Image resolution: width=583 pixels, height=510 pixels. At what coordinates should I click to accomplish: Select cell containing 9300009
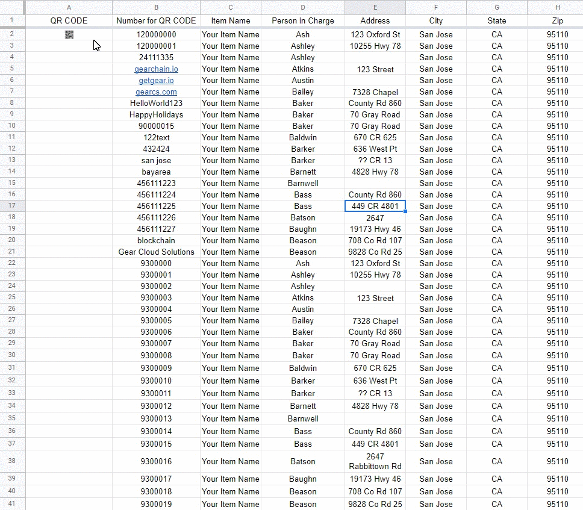tap(156, 368)
